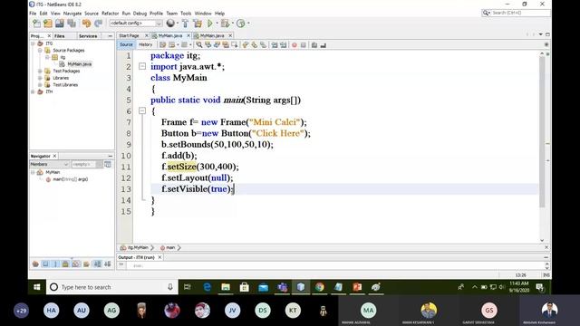Select MyMain.java in project tree
Viewport: 580px width, 326px height.
click(80, 64)
